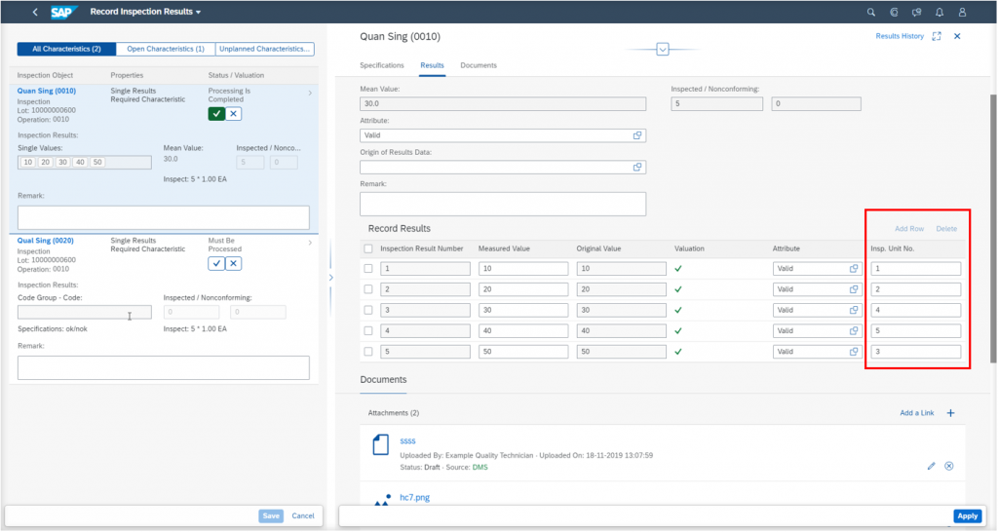
Task: Edit the ssss attachment
Action: pos(931,467)
